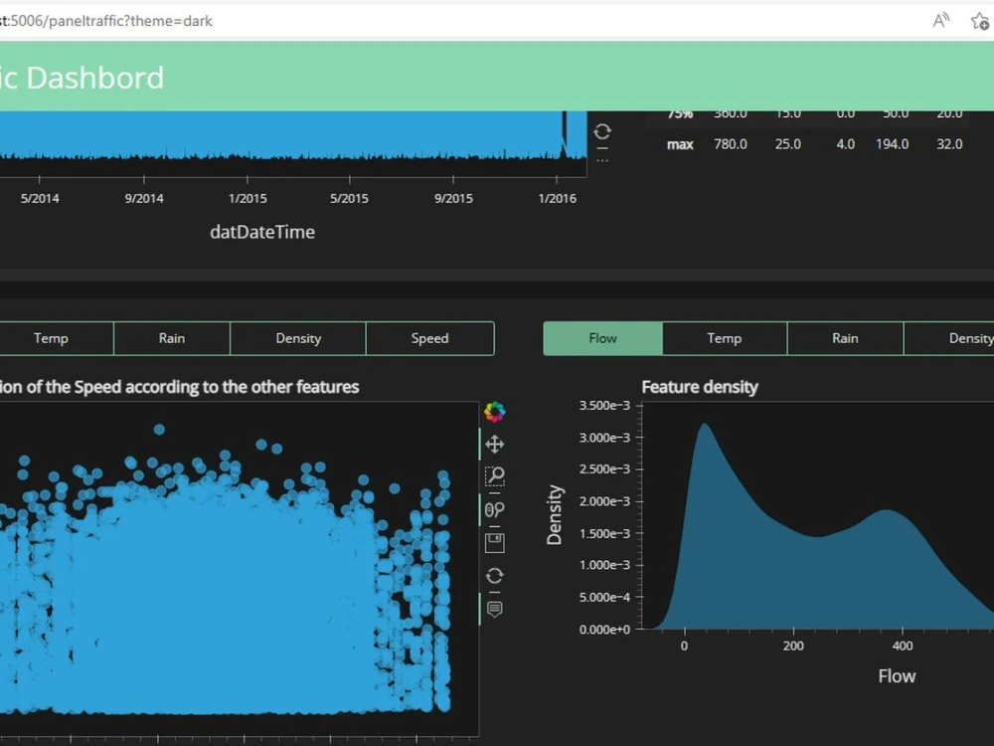The image size is (994, 746).
Task: Select the Pan tool on the scatter plot
Action: click(495, 445)
